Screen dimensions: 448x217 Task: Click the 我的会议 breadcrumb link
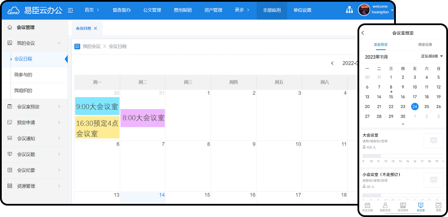click(x=92, y=46)
